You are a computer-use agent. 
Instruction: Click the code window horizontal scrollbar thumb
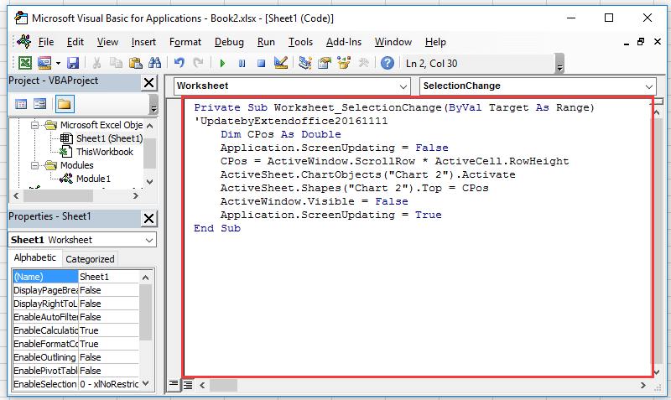tap(223, 386)
